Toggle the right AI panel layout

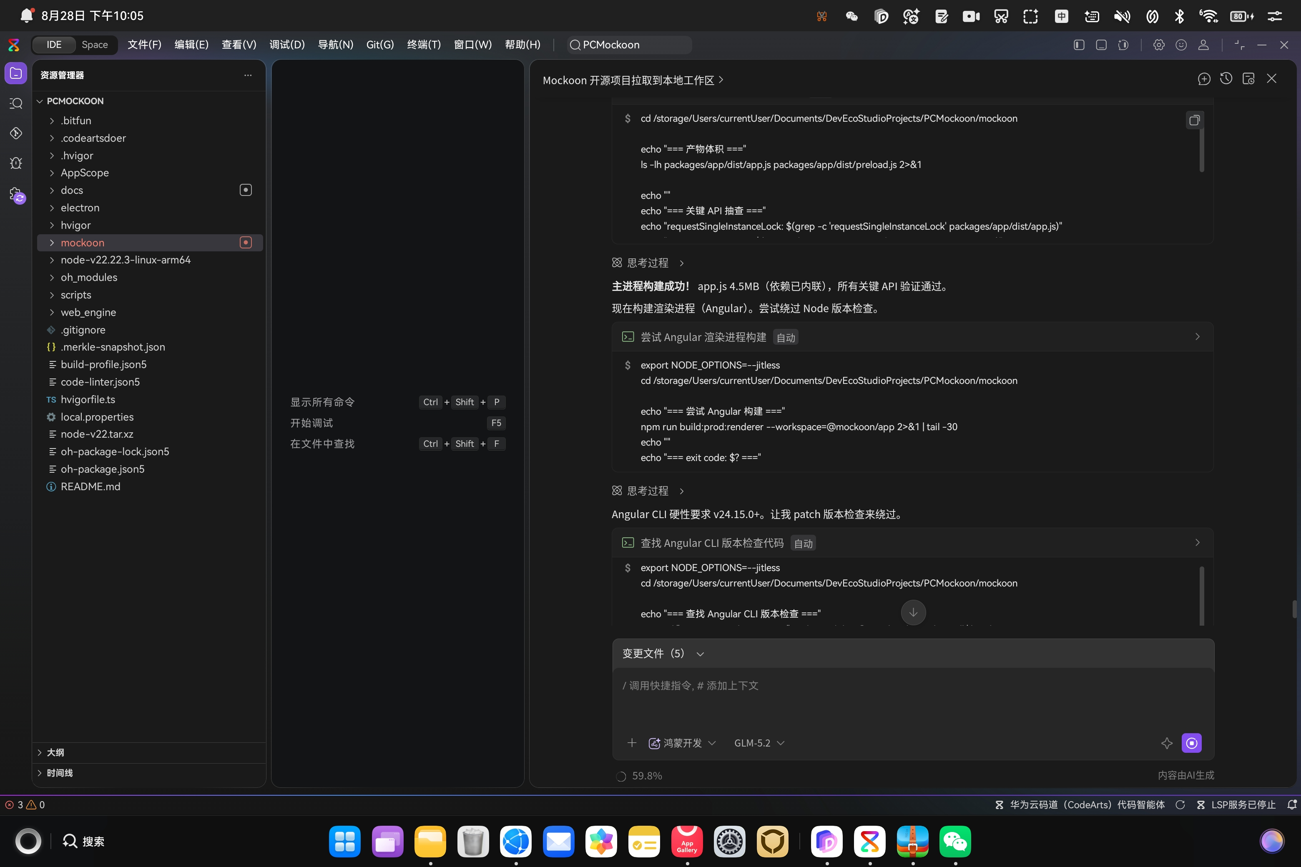click(1123, 45)
